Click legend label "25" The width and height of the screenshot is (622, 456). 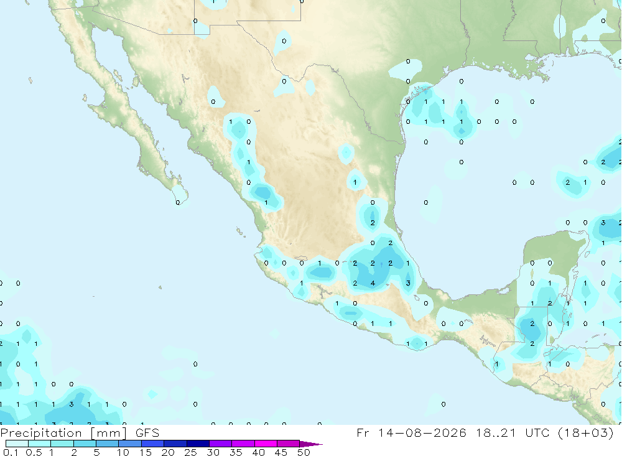pos(191,452)
